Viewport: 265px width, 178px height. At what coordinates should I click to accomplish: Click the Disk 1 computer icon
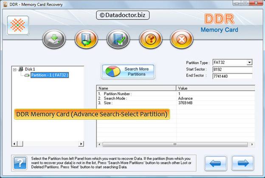[x=21, y=69]
